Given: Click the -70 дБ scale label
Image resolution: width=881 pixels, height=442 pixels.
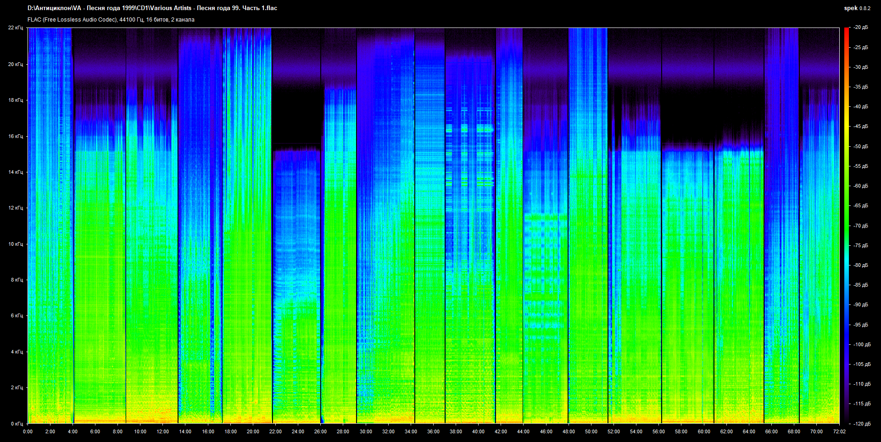Looking at the screenshot, I should click(x=861, y=226).
